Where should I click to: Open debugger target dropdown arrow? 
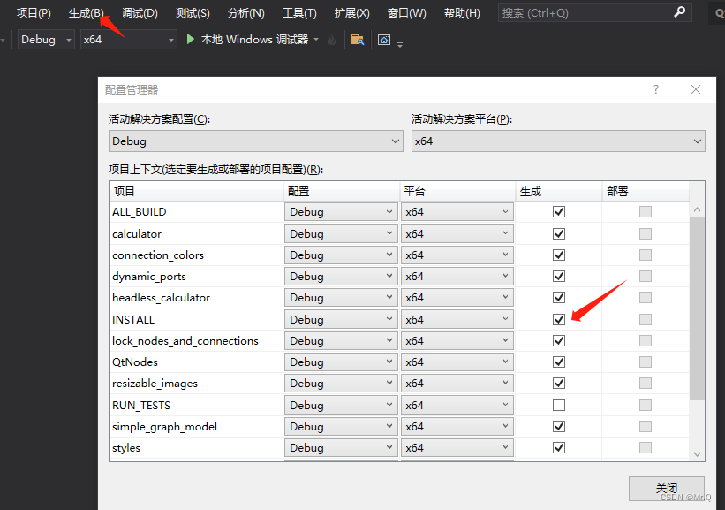(x=316, y=40)
